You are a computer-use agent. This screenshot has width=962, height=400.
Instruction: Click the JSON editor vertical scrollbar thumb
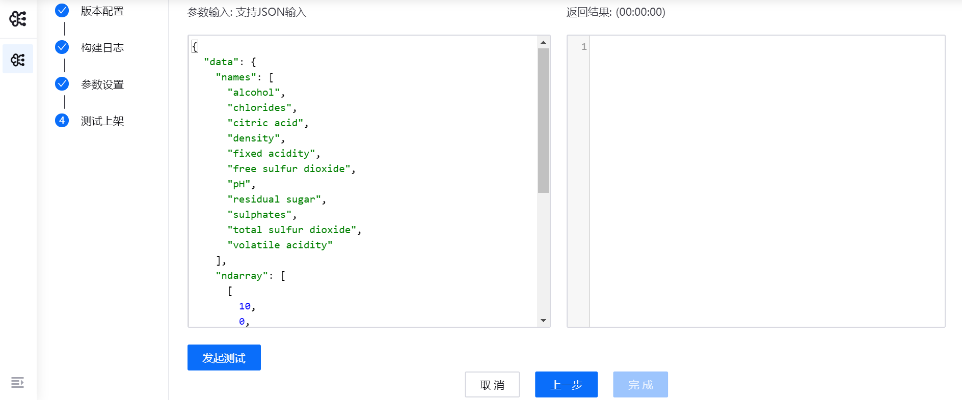543,121
